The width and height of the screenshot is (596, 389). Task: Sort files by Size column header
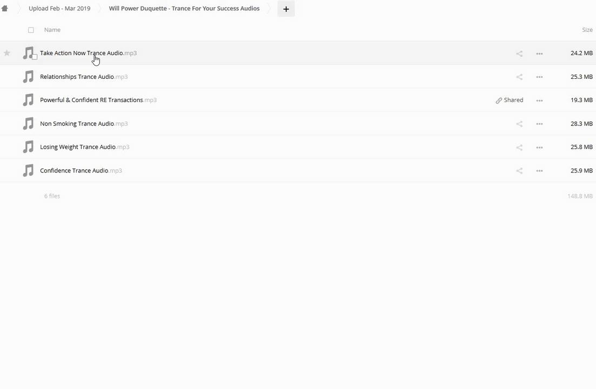click(x=587, y=30)
